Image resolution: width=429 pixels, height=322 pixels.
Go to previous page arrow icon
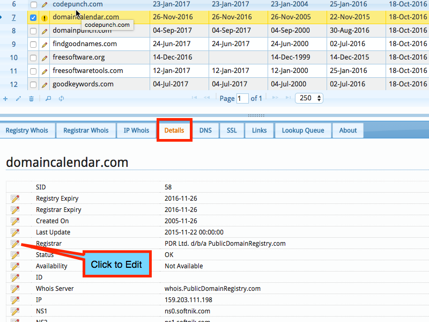click(206, 98)
